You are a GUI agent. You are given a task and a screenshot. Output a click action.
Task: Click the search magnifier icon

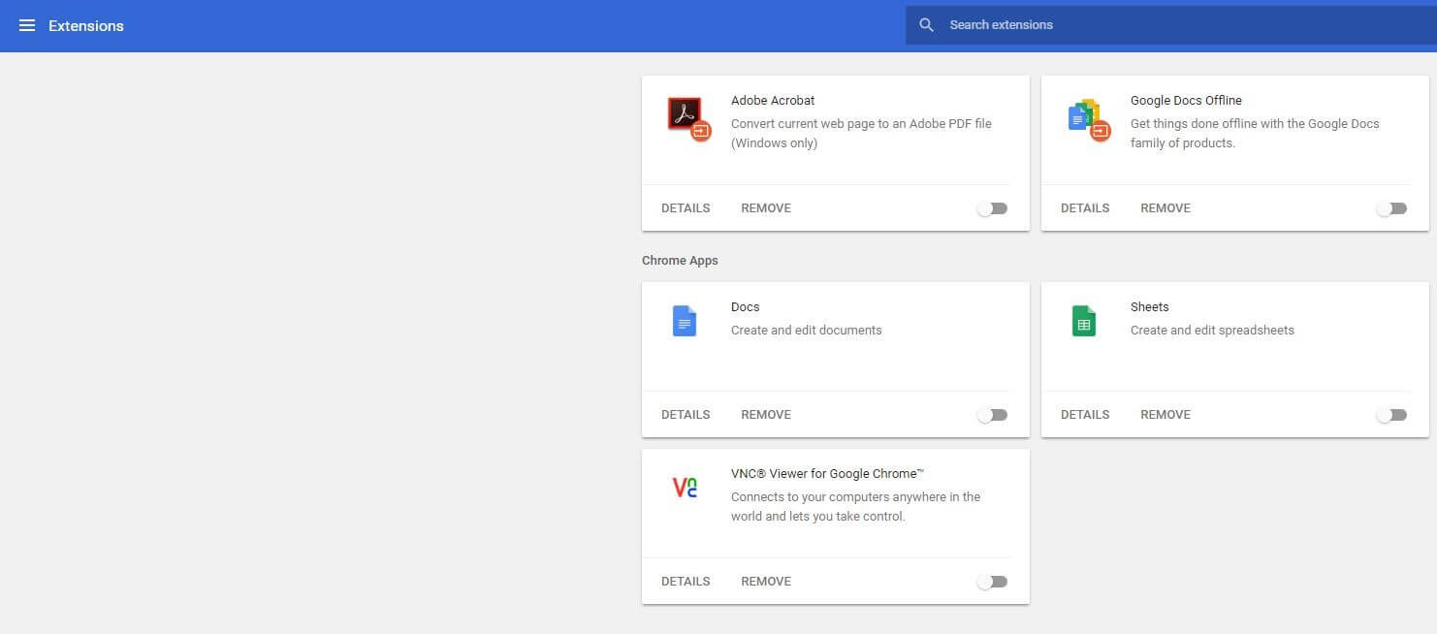[x=926, y=25]
